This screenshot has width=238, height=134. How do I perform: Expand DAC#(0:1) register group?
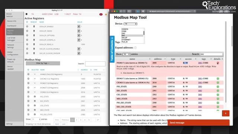(35, 79)
